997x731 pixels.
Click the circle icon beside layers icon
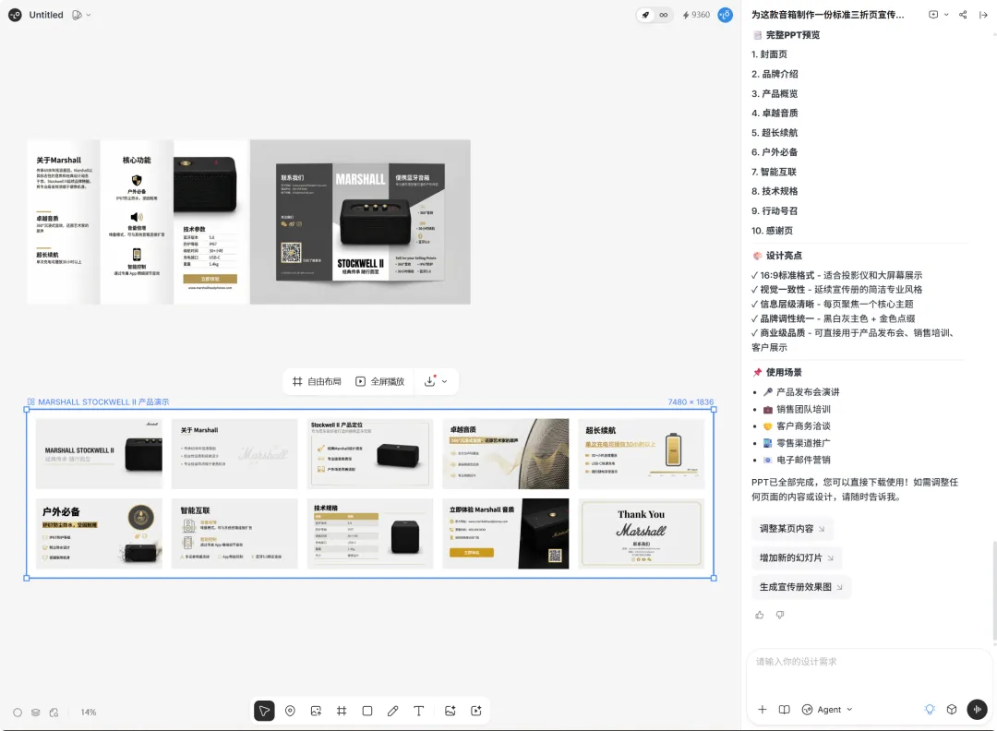tap(18, 713)
